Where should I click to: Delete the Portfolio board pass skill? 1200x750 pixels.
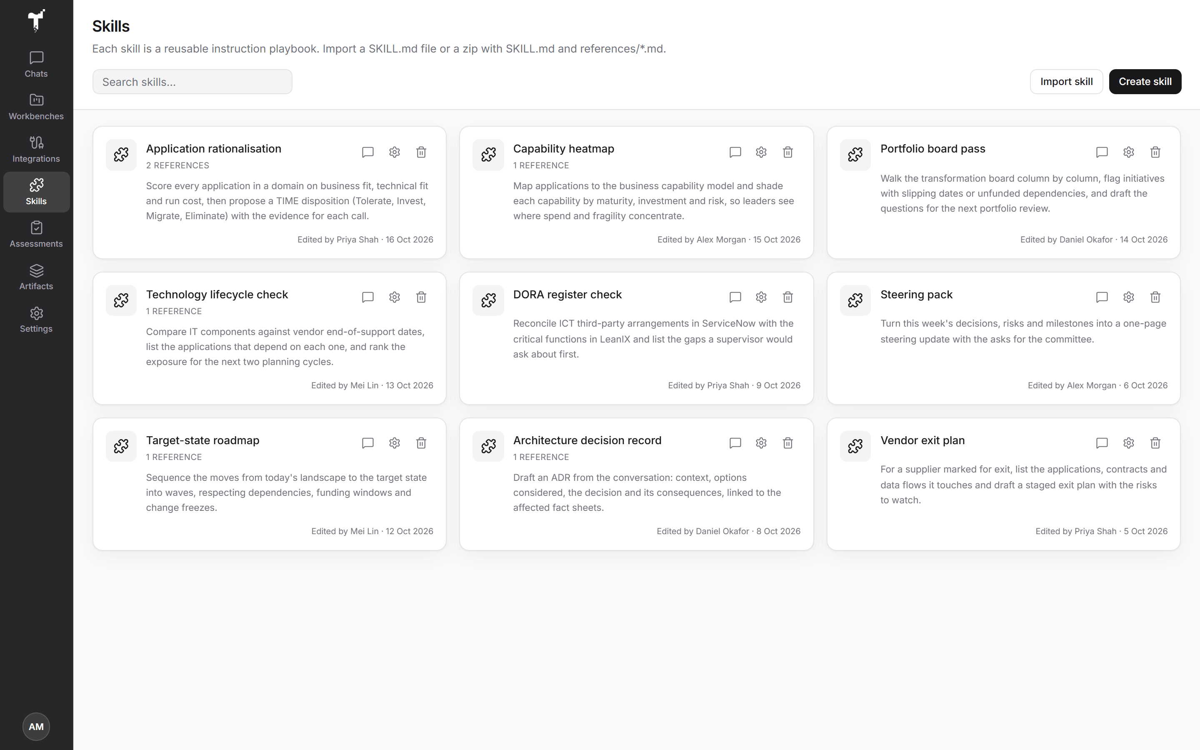[1155, 152]
